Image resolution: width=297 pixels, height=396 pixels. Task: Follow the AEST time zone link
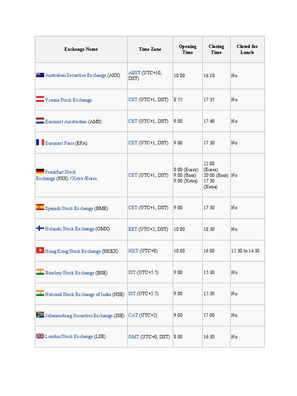click(x=134, y=73)
